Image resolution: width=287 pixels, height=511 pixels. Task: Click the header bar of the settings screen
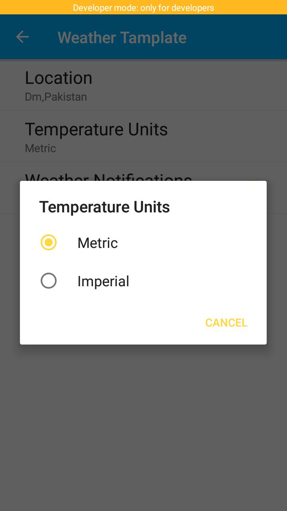click(143, 37)
